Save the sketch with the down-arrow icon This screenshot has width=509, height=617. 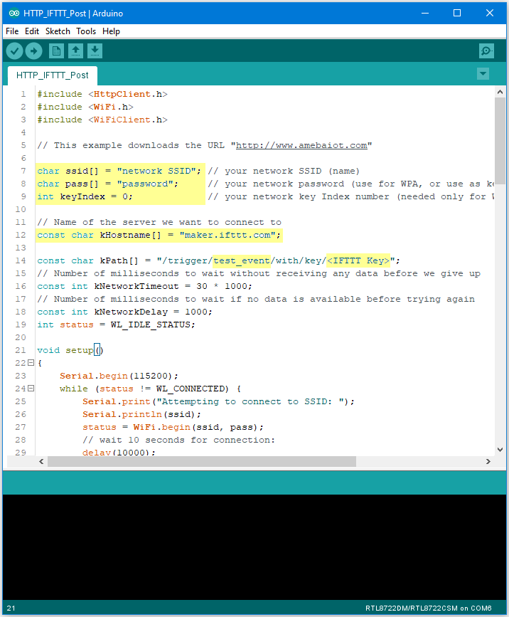95,51
